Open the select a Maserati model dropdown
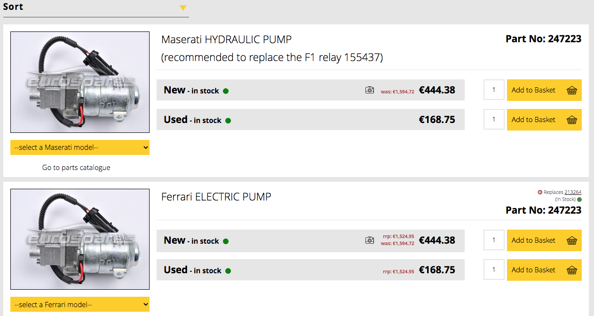The width and height of the screenshot is (594, 316). tap(80, 147)
